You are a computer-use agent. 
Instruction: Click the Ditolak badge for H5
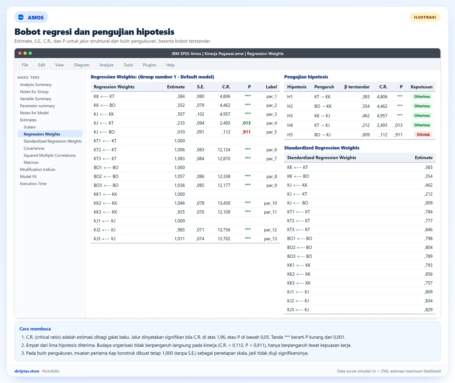pos(423,134)
